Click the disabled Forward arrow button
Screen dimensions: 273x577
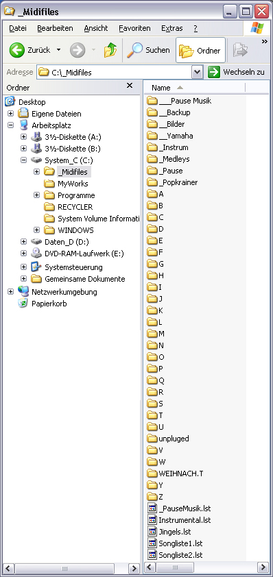click(x=78, y=50)
